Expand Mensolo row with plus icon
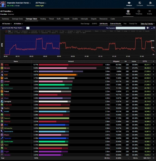The width and height of the screenshot is (156, 161). point(153,68)
